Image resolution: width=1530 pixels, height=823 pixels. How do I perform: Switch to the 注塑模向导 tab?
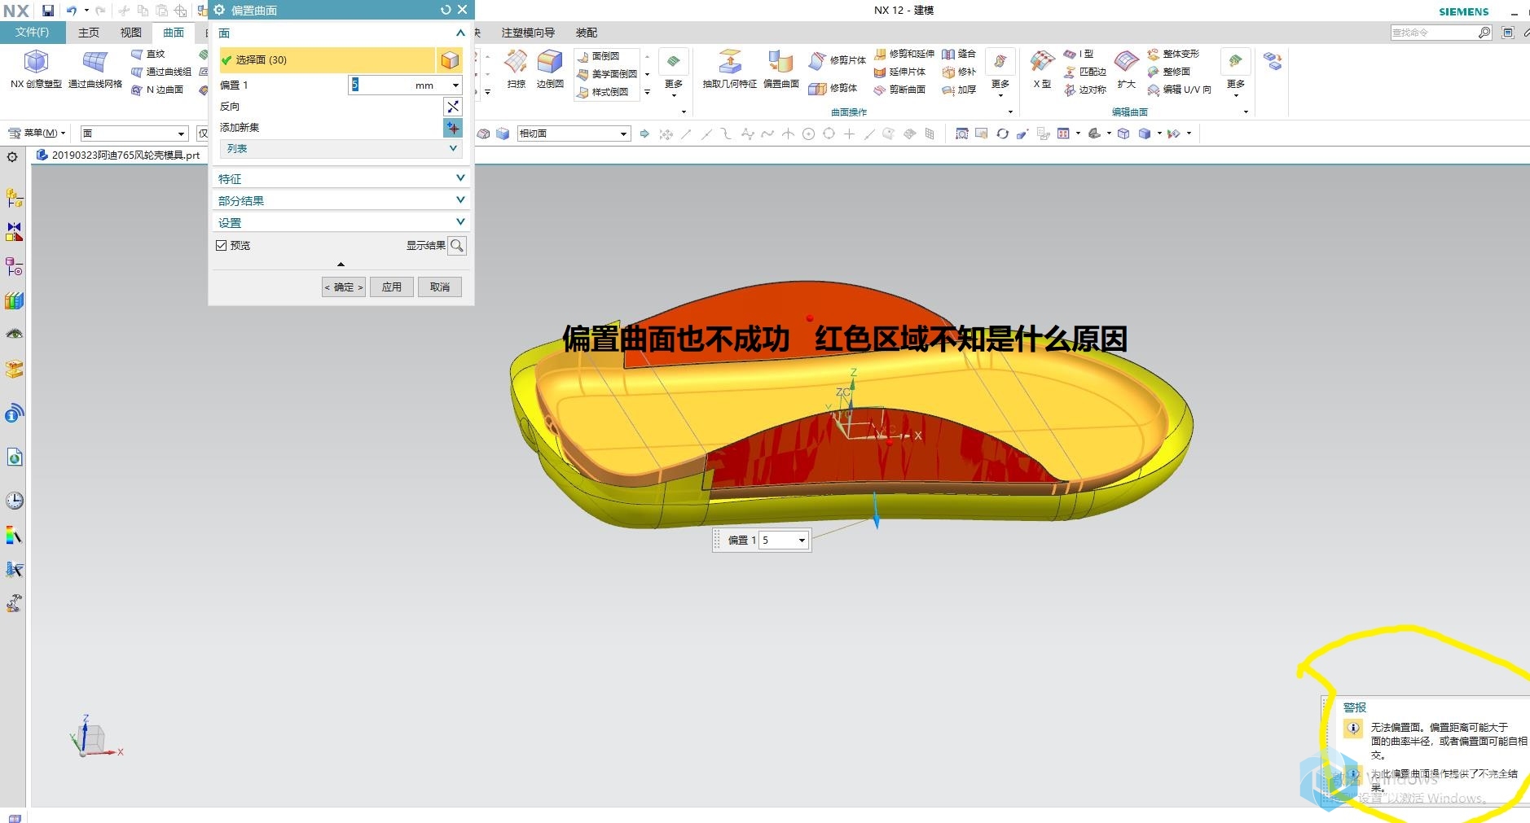point(528,33)
